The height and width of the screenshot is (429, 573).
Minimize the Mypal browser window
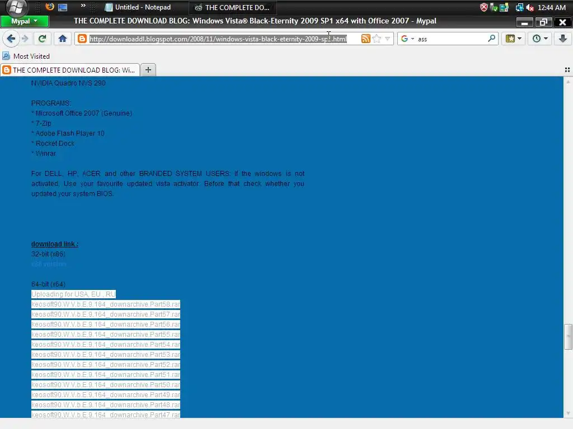525,22
